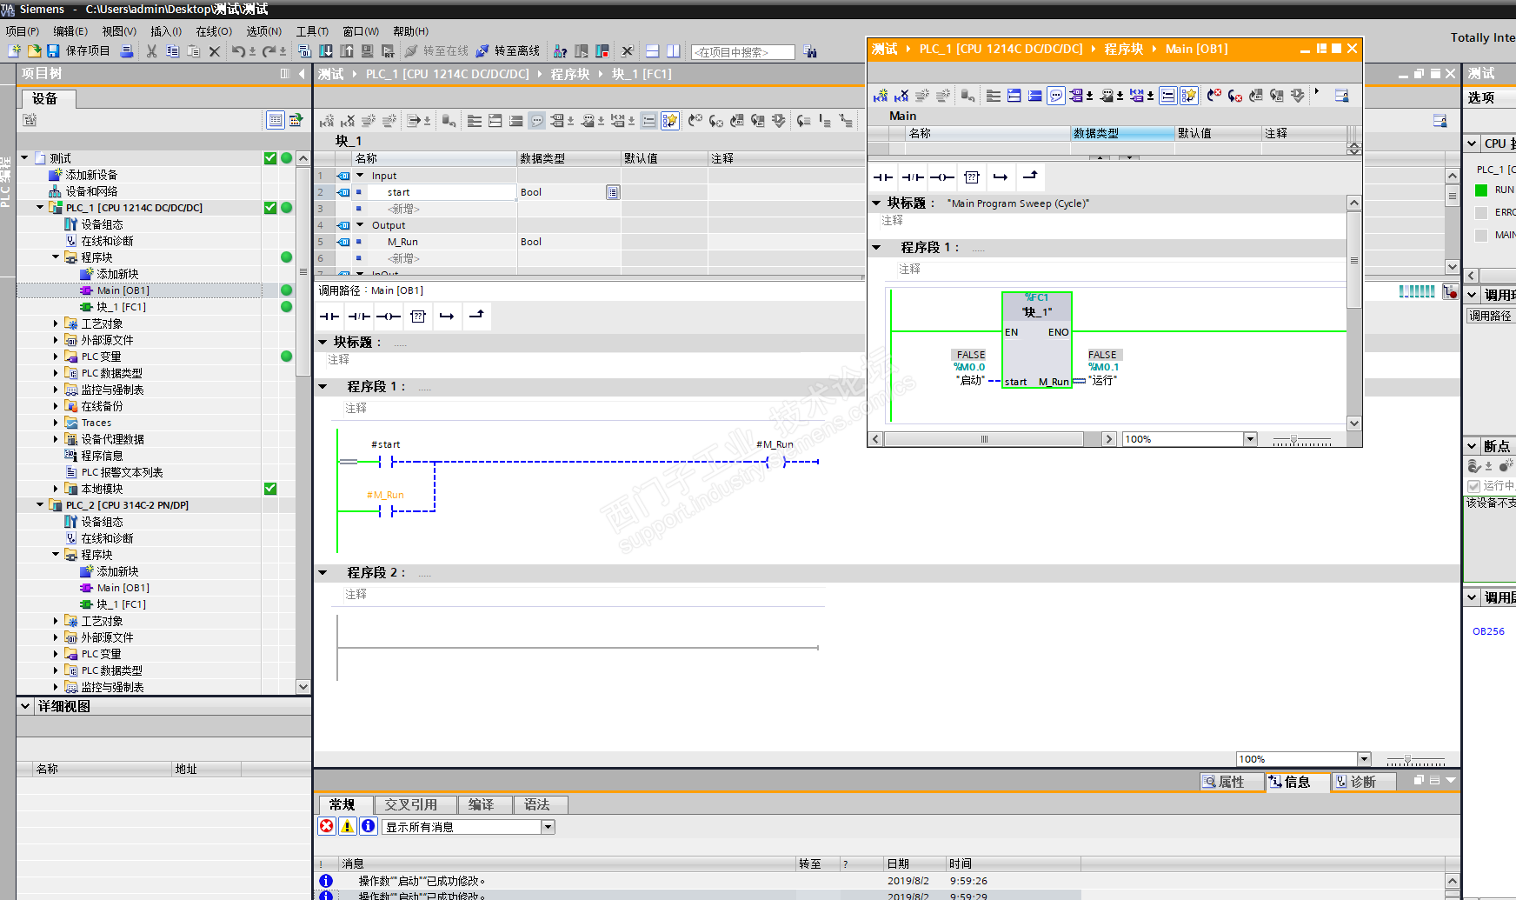Click the 转至离线 button
This screenshot has width=1516, height=900.
(508, 51)
